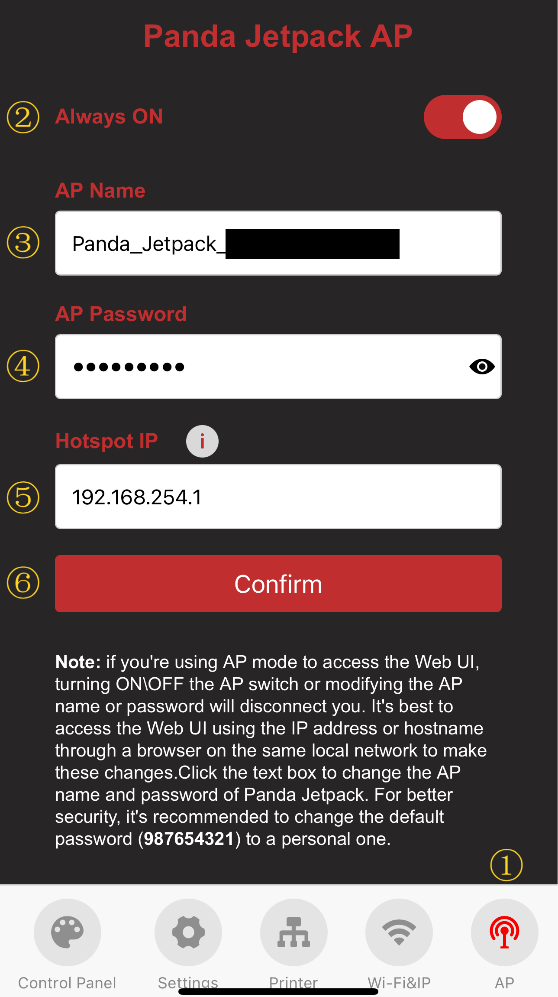Tap the Always ON label text
This screenshot has height=997, width=558.
(x=109, y=117)
